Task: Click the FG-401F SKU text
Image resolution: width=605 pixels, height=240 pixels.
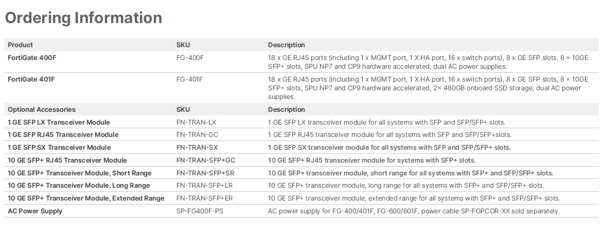Action: point(189,79)
